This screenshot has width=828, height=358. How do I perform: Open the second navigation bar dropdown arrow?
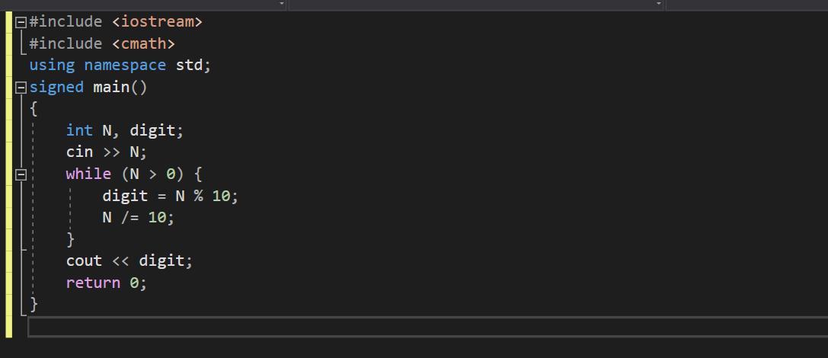[x=658, y=4]
